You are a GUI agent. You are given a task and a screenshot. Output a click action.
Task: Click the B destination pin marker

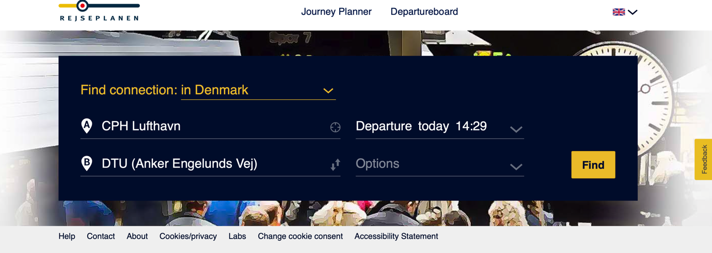click(x=87, y=163)
